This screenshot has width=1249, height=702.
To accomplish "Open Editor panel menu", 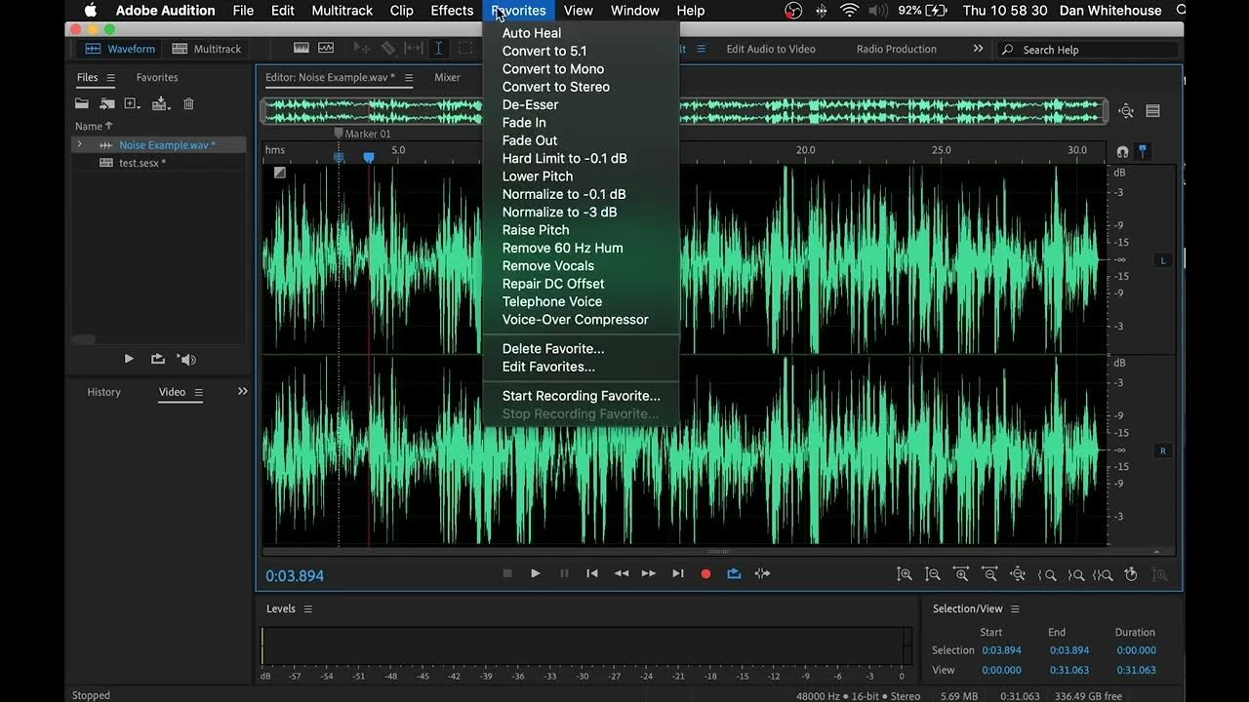I will [x=408, y=77].
